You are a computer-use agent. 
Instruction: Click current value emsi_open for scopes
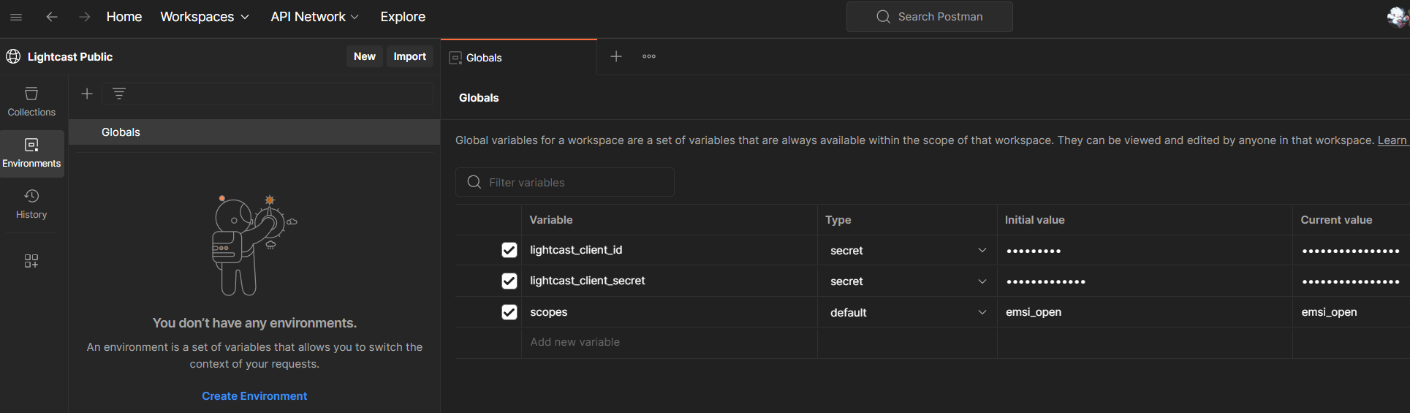pyautogui.click(x=1329, y=312)
